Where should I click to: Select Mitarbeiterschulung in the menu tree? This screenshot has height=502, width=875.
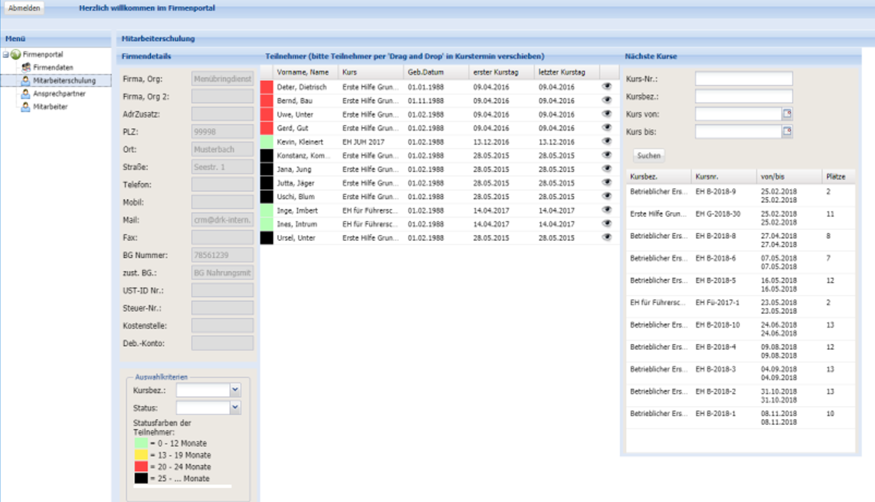(x=64, y=81)
